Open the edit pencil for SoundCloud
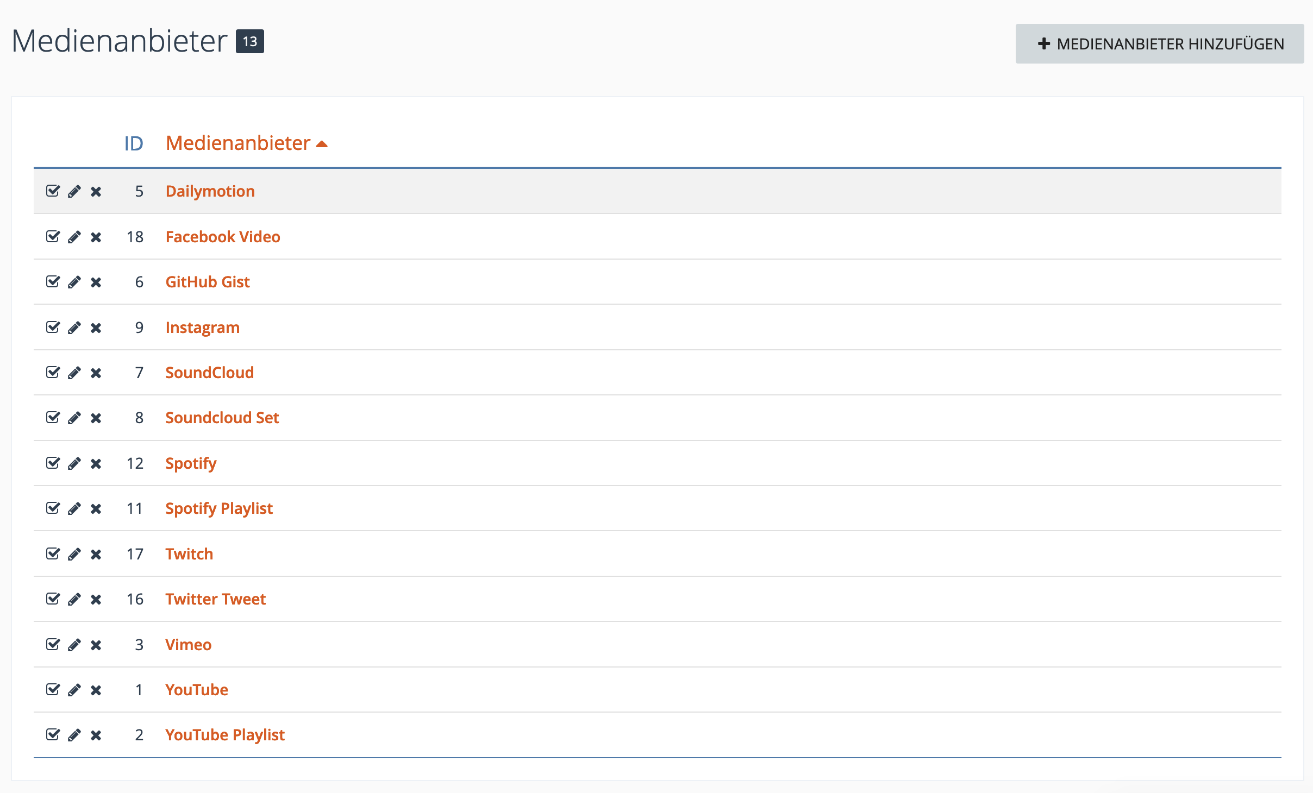 pos(74,373)
